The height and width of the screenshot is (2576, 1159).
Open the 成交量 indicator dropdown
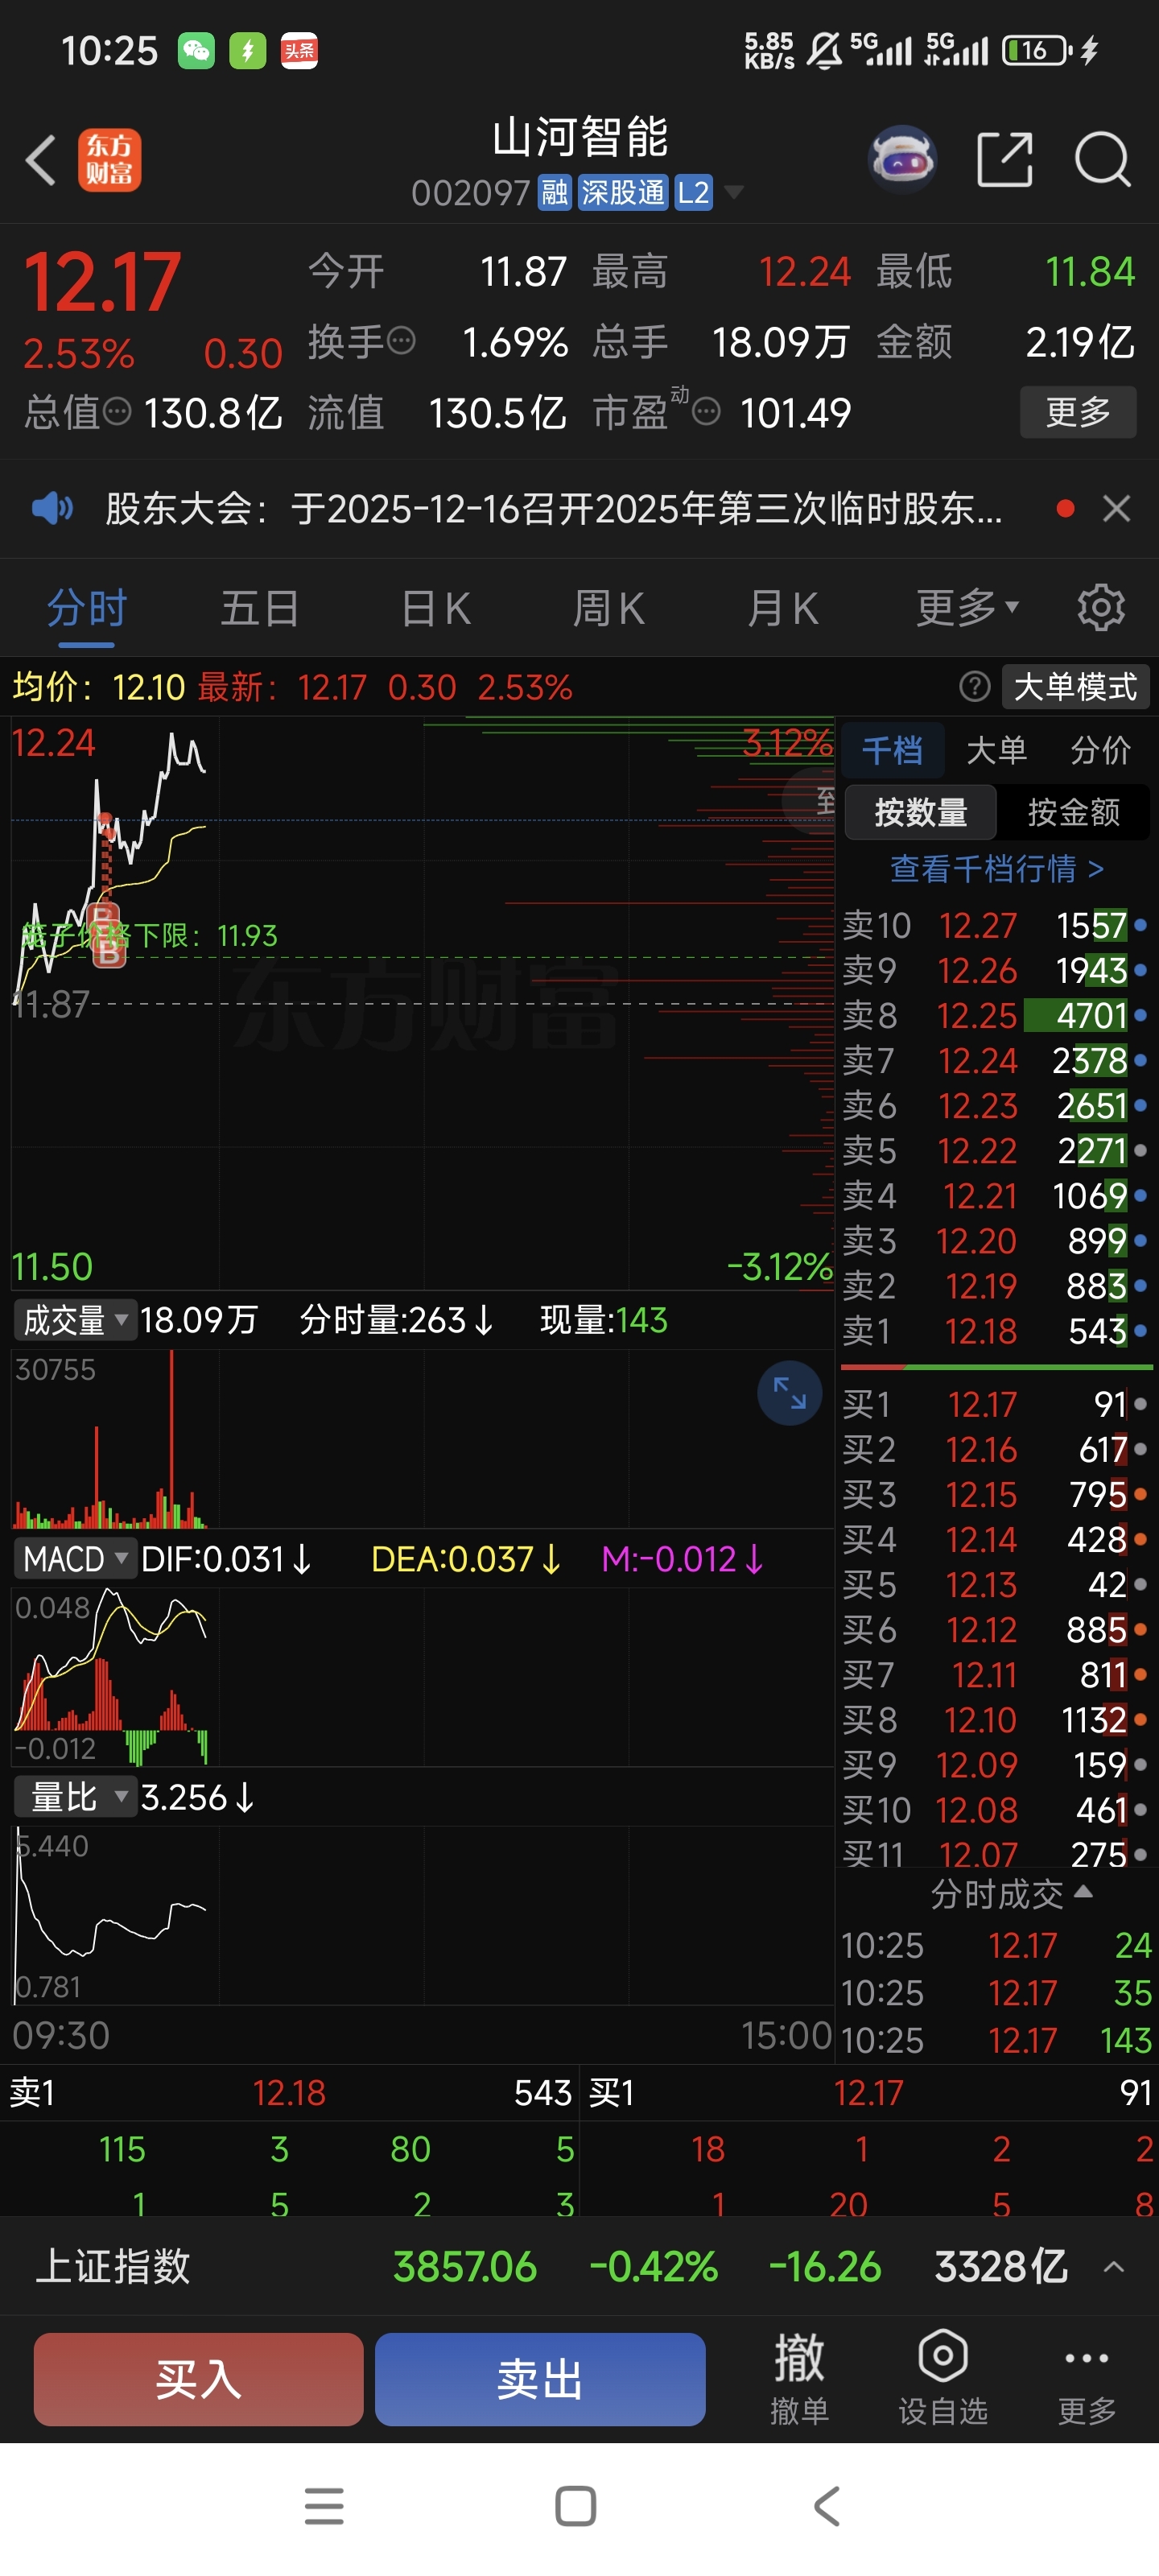click(x=75, y=1320)
